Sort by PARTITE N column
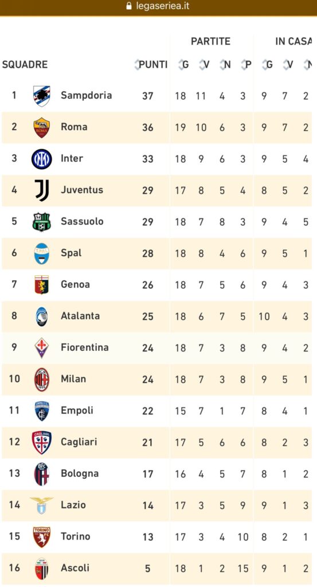Screen dimensions: 317x587 click(225, 65)
